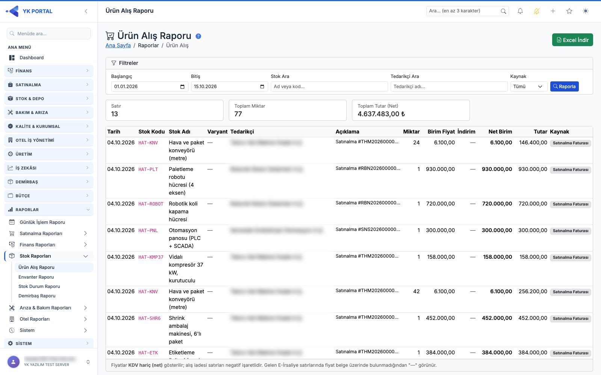
Task: Collapse the sidebar with the chevron arrow
Action: (x=86, y=11)
